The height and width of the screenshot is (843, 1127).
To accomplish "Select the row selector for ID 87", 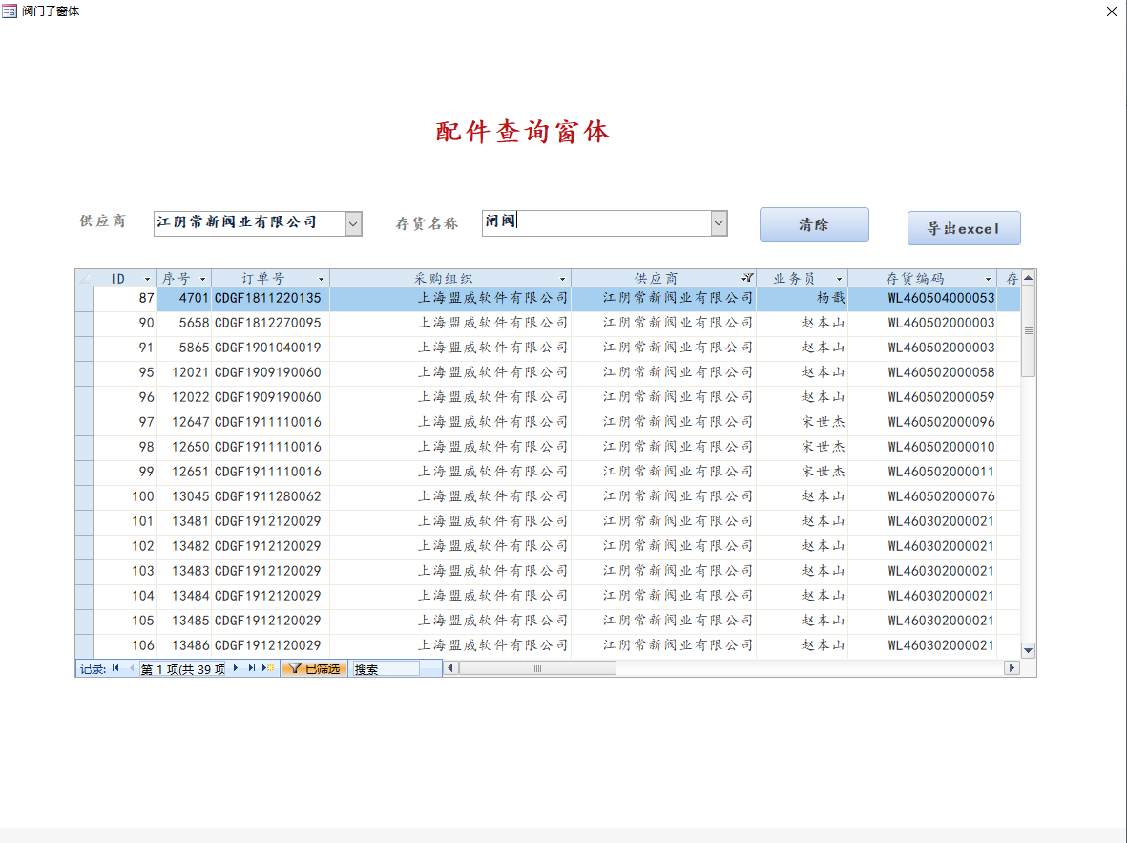I will coord(84,299).
